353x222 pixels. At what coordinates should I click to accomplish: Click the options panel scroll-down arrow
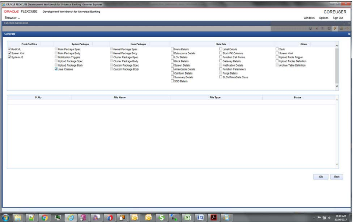pos(337,86)
